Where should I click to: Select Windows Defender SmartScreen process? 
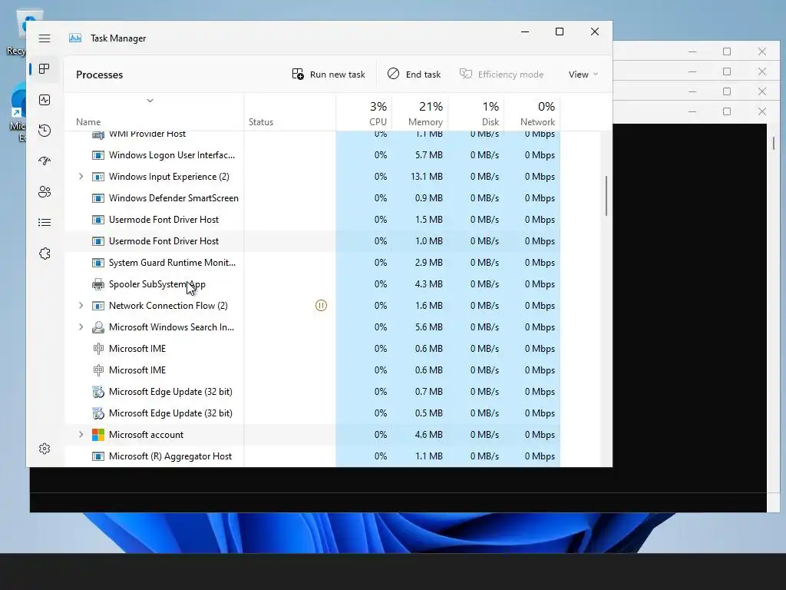312,198
